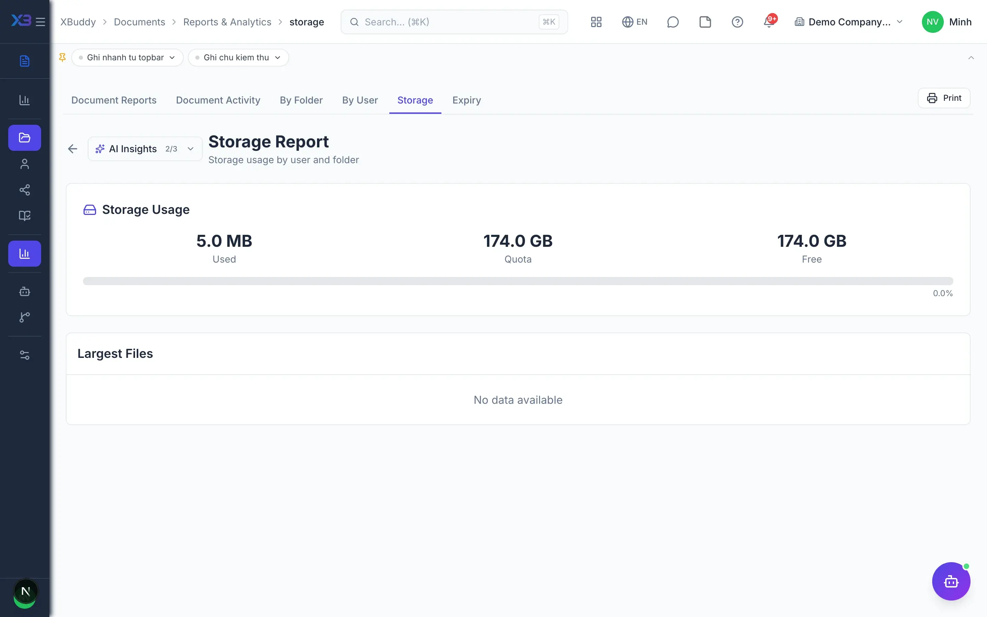Select the highlighted folder icon in sidebar
The image size is (987, 617).
(x=24, y=138)
